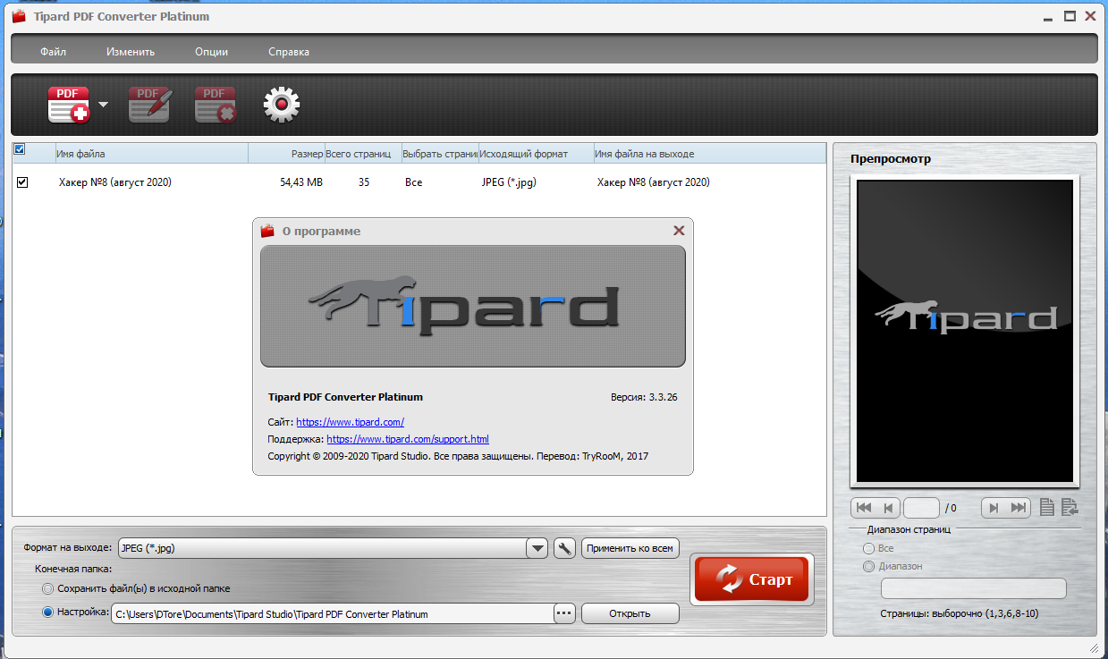The height and width of the screenshot is (659, 1108).
Task: Go to the previous preview page
Action: 888,508
